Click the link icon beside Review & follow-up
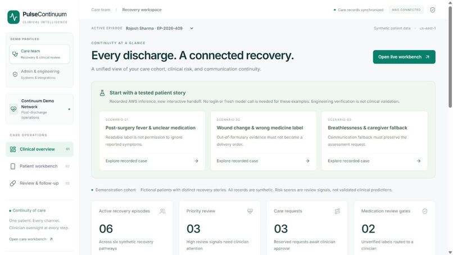This screenshot has height=255, width=453. coord(13,183)
